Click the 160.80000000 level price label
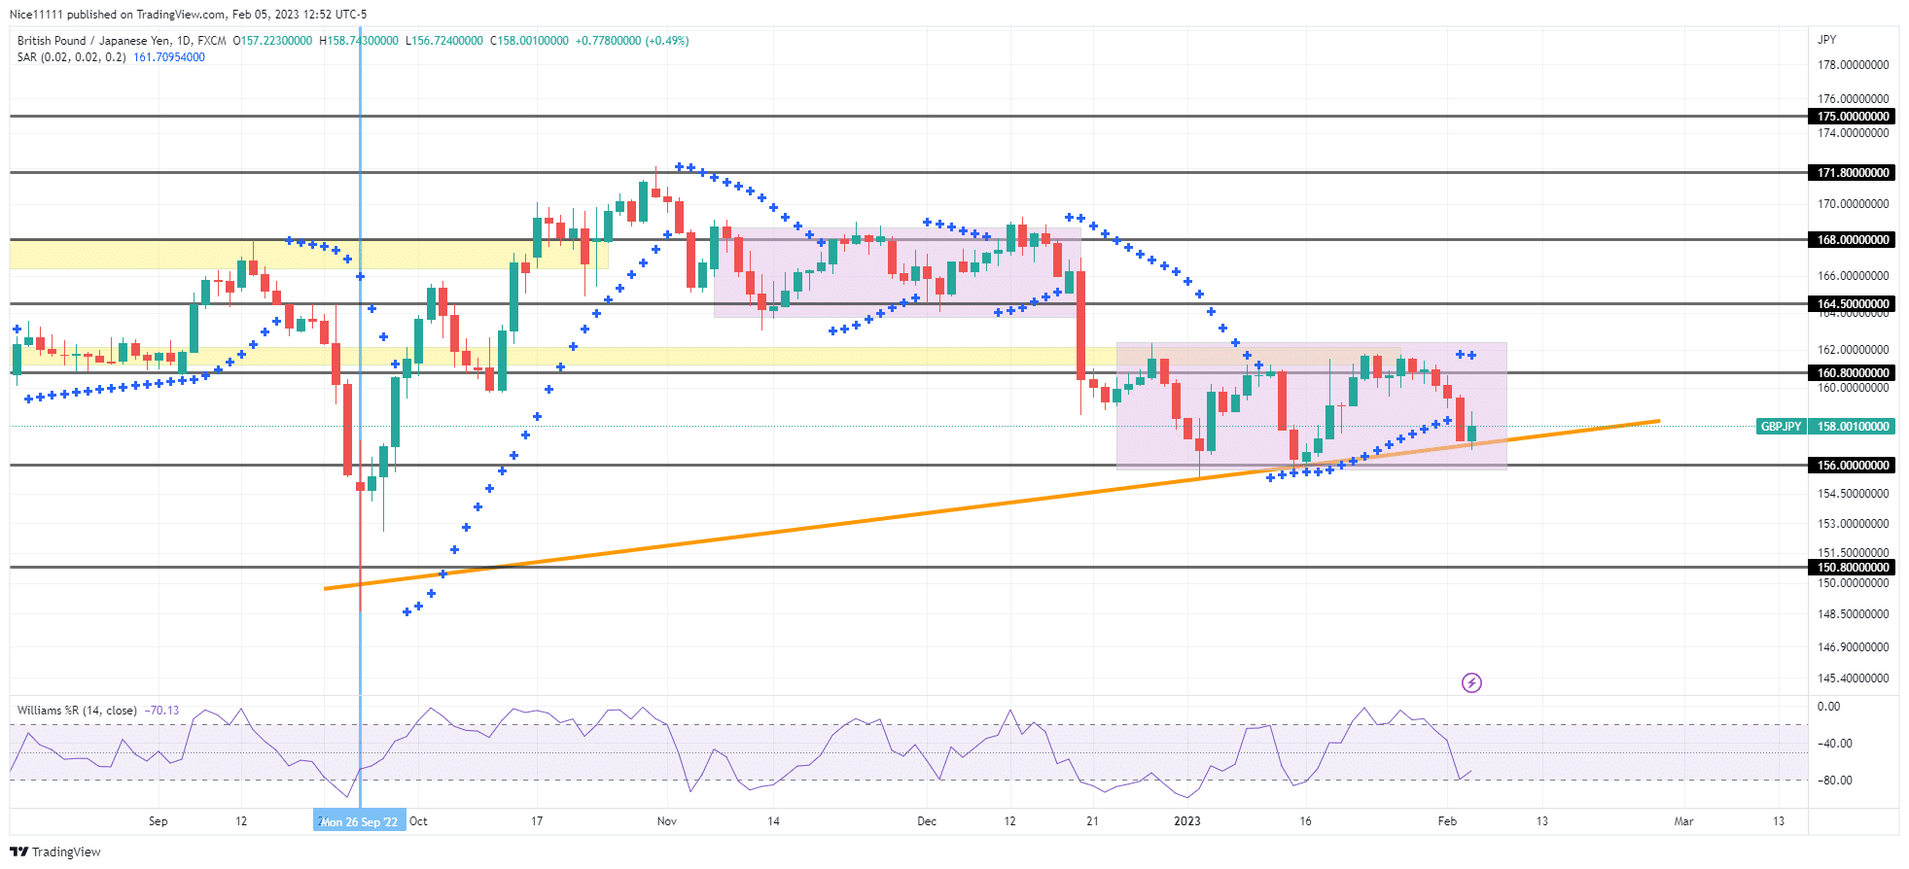The height and width of the screenshot is (869, 1909). click(1853, 372)
